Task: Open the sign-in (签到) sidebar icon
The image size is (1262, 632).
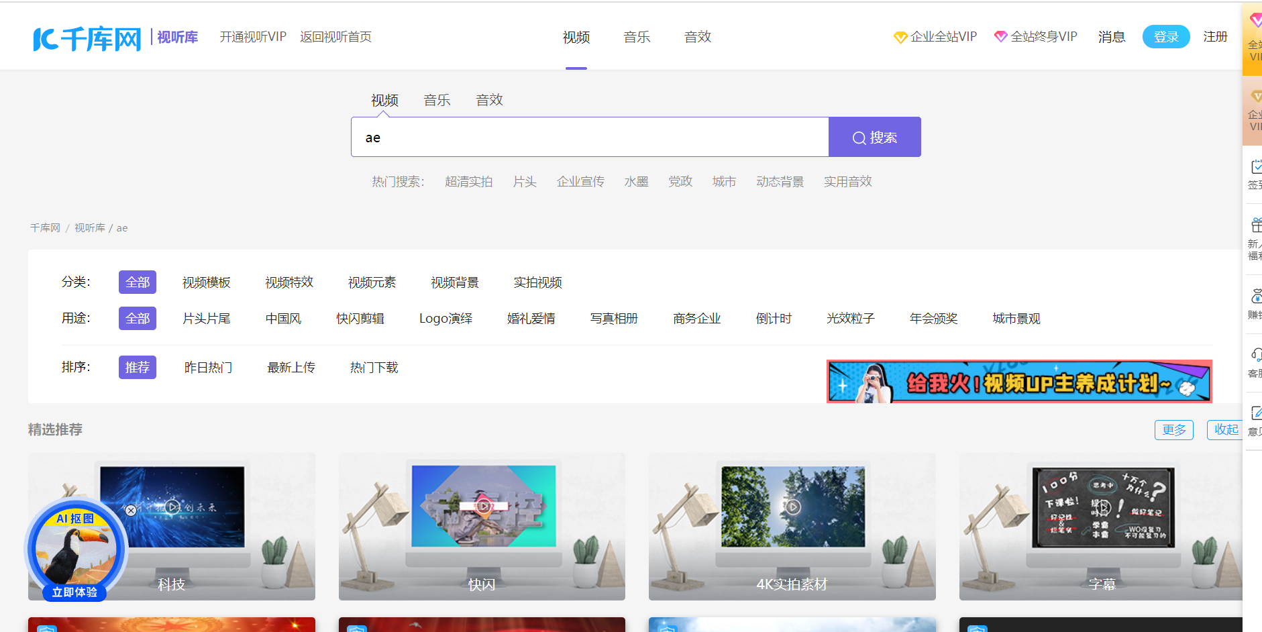Action: pos(1256,168)
